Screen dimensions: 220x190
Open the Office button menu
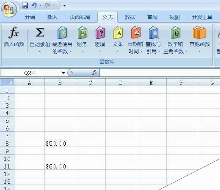click(9, 10)
